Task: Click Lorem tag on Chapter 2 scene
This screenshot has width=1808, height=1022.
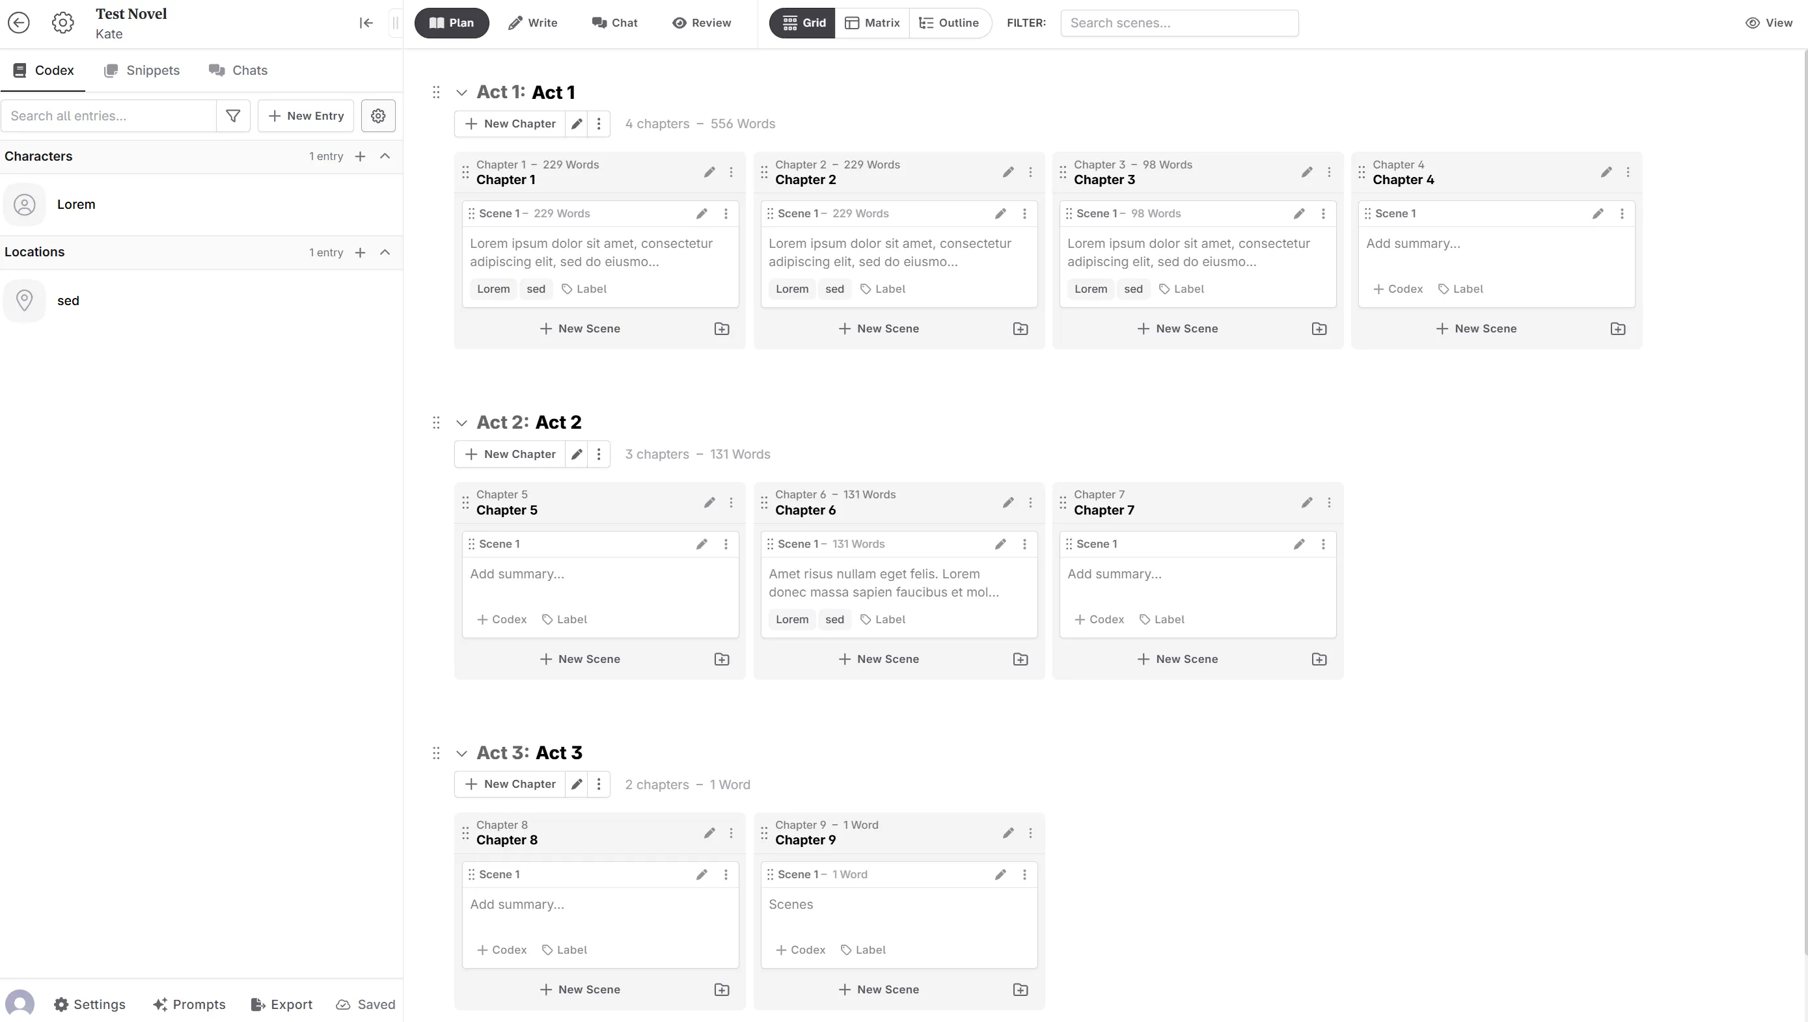Action: point(792,289)
